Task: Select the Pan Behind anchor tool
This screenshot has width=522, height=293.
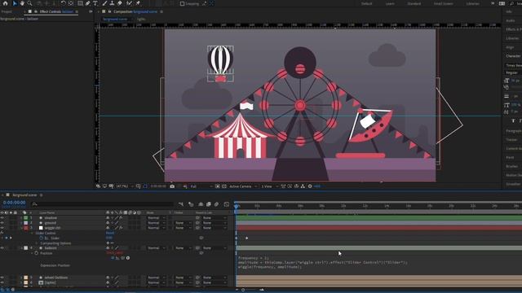Action: 71,3
